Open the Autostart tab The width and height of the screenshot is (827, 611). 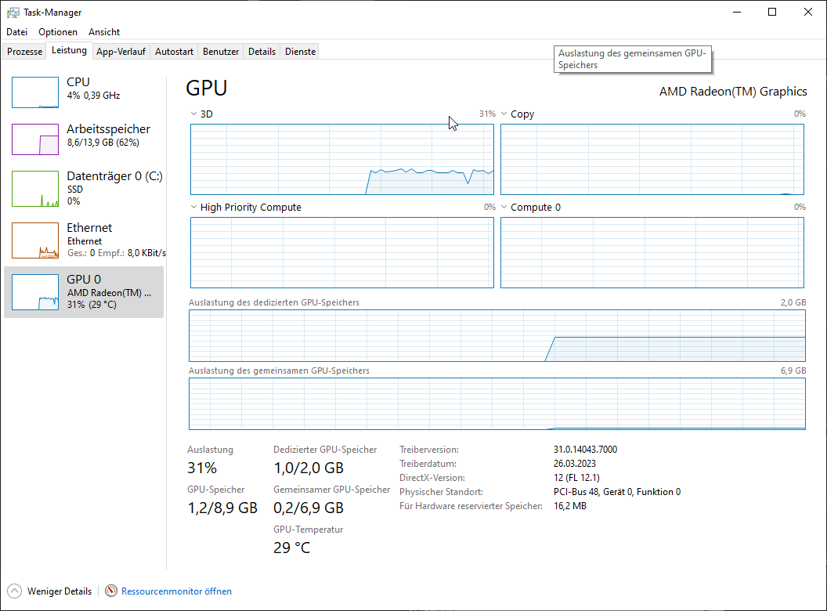(x=174, y=52)
